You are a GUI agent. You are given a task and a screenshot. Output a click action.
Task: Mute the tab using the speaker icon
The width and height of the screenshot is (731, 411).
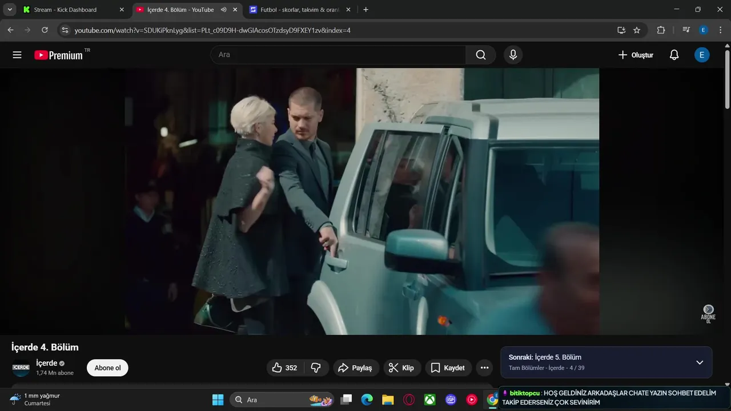pos(223,10)
